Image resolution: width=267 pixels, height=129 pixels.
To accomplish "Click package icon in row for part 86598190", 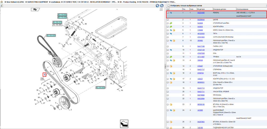I will point(171,104).
